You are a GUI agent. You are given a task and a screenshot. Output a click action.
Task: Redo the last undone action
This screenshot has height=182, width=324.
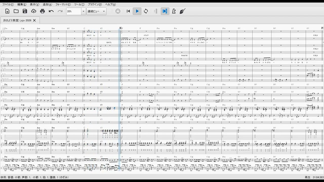click(x=60, y=11)
